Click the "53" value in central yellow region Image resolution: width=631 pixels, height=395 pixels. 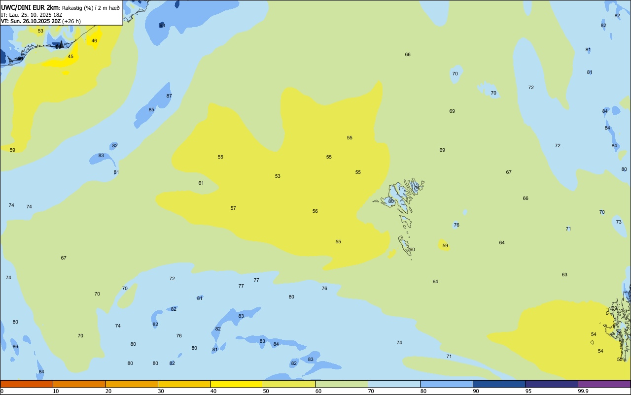pos(278,176)
